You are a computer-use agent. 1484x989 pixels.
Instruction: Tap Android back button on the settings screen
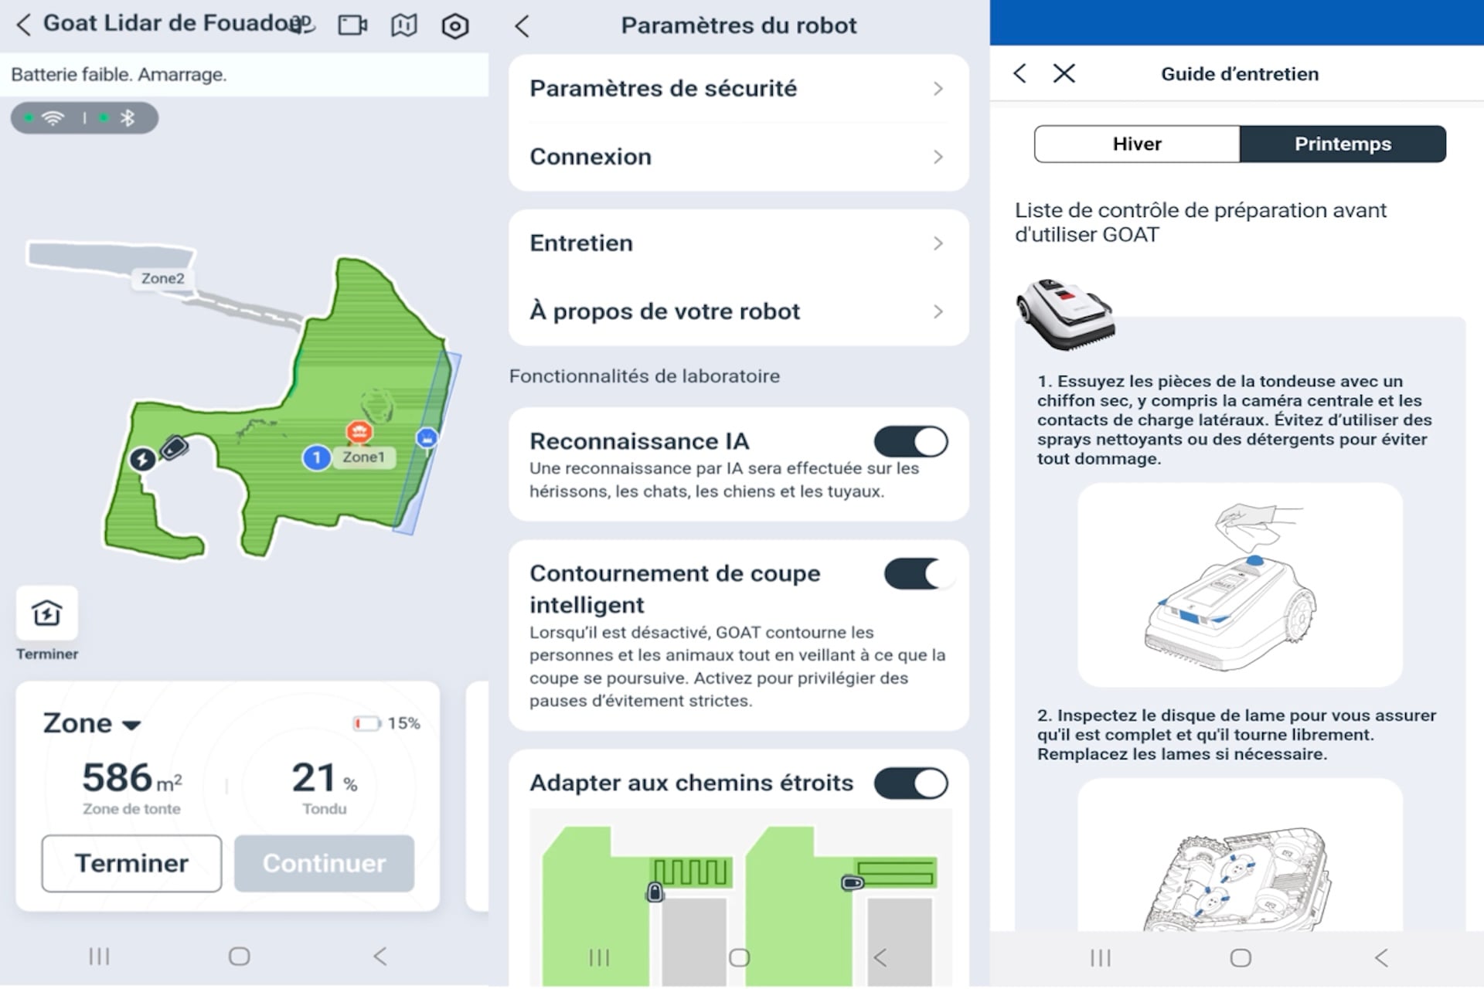pyautogui.click(x=880, y=958)
